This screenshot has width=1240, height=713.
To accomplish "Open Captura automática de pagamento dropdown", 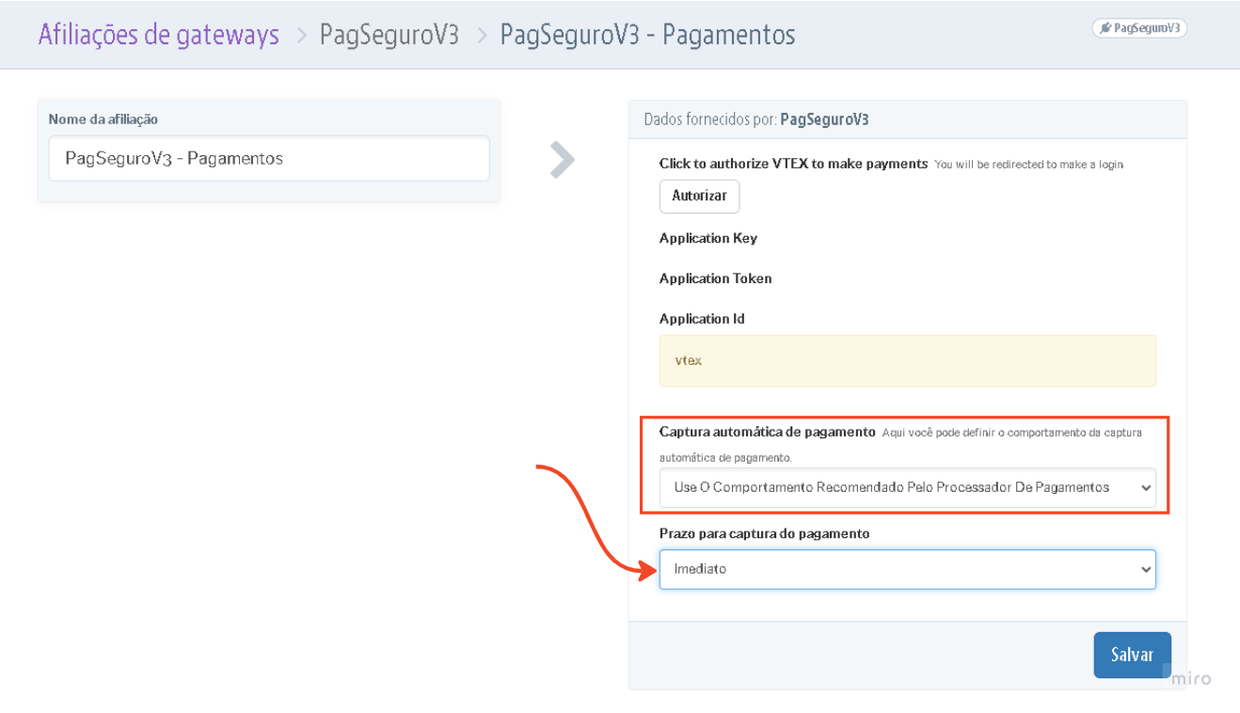I will pos(907,487).
